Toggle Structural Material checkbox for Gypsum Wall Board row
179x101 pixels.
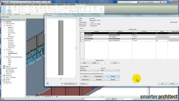coord(169,41)
